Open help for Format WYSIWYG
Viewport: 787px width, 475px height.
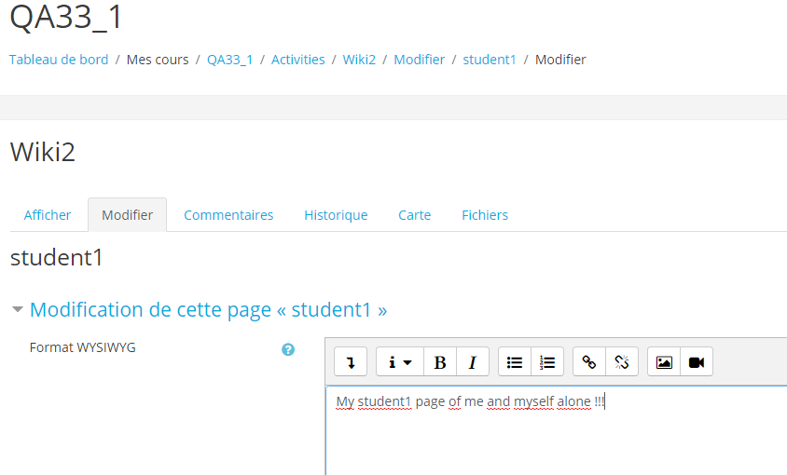[x=288, y=349]
